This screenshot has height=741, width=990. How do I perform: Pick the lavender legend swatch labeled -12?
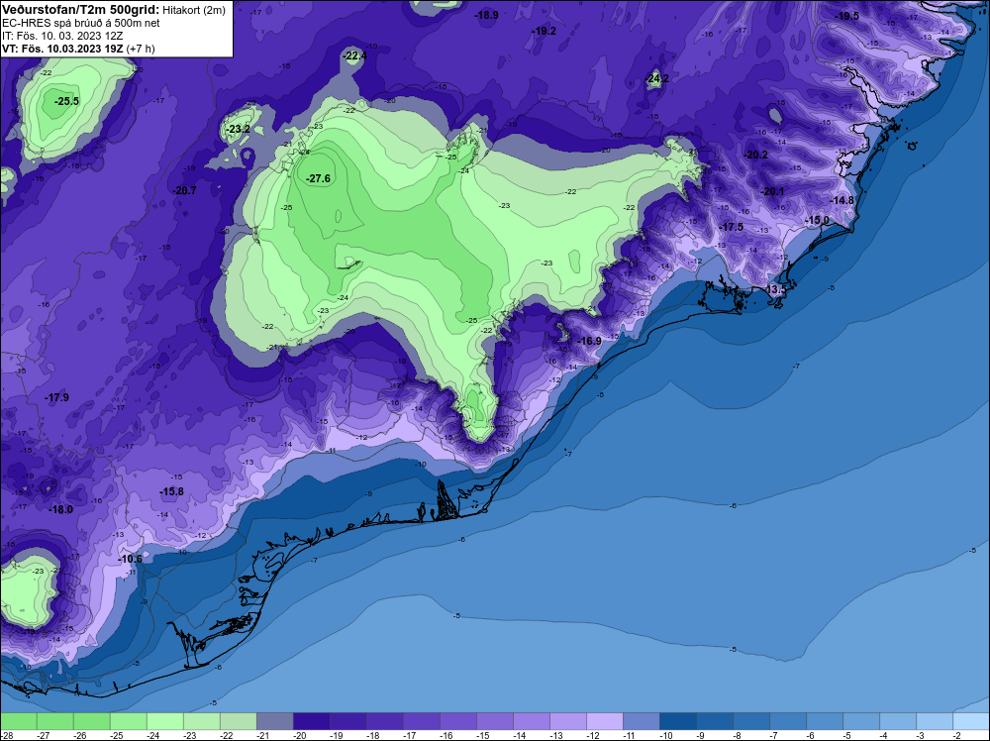(605, 721)
